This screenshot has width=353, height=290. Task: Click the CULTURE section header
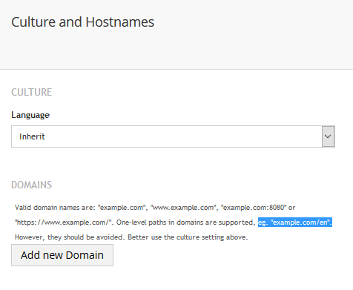click(31, 92)
